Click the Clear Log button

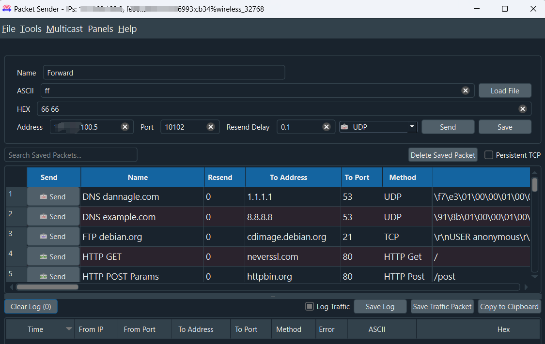pyautogui.click(x=31, y=306)
